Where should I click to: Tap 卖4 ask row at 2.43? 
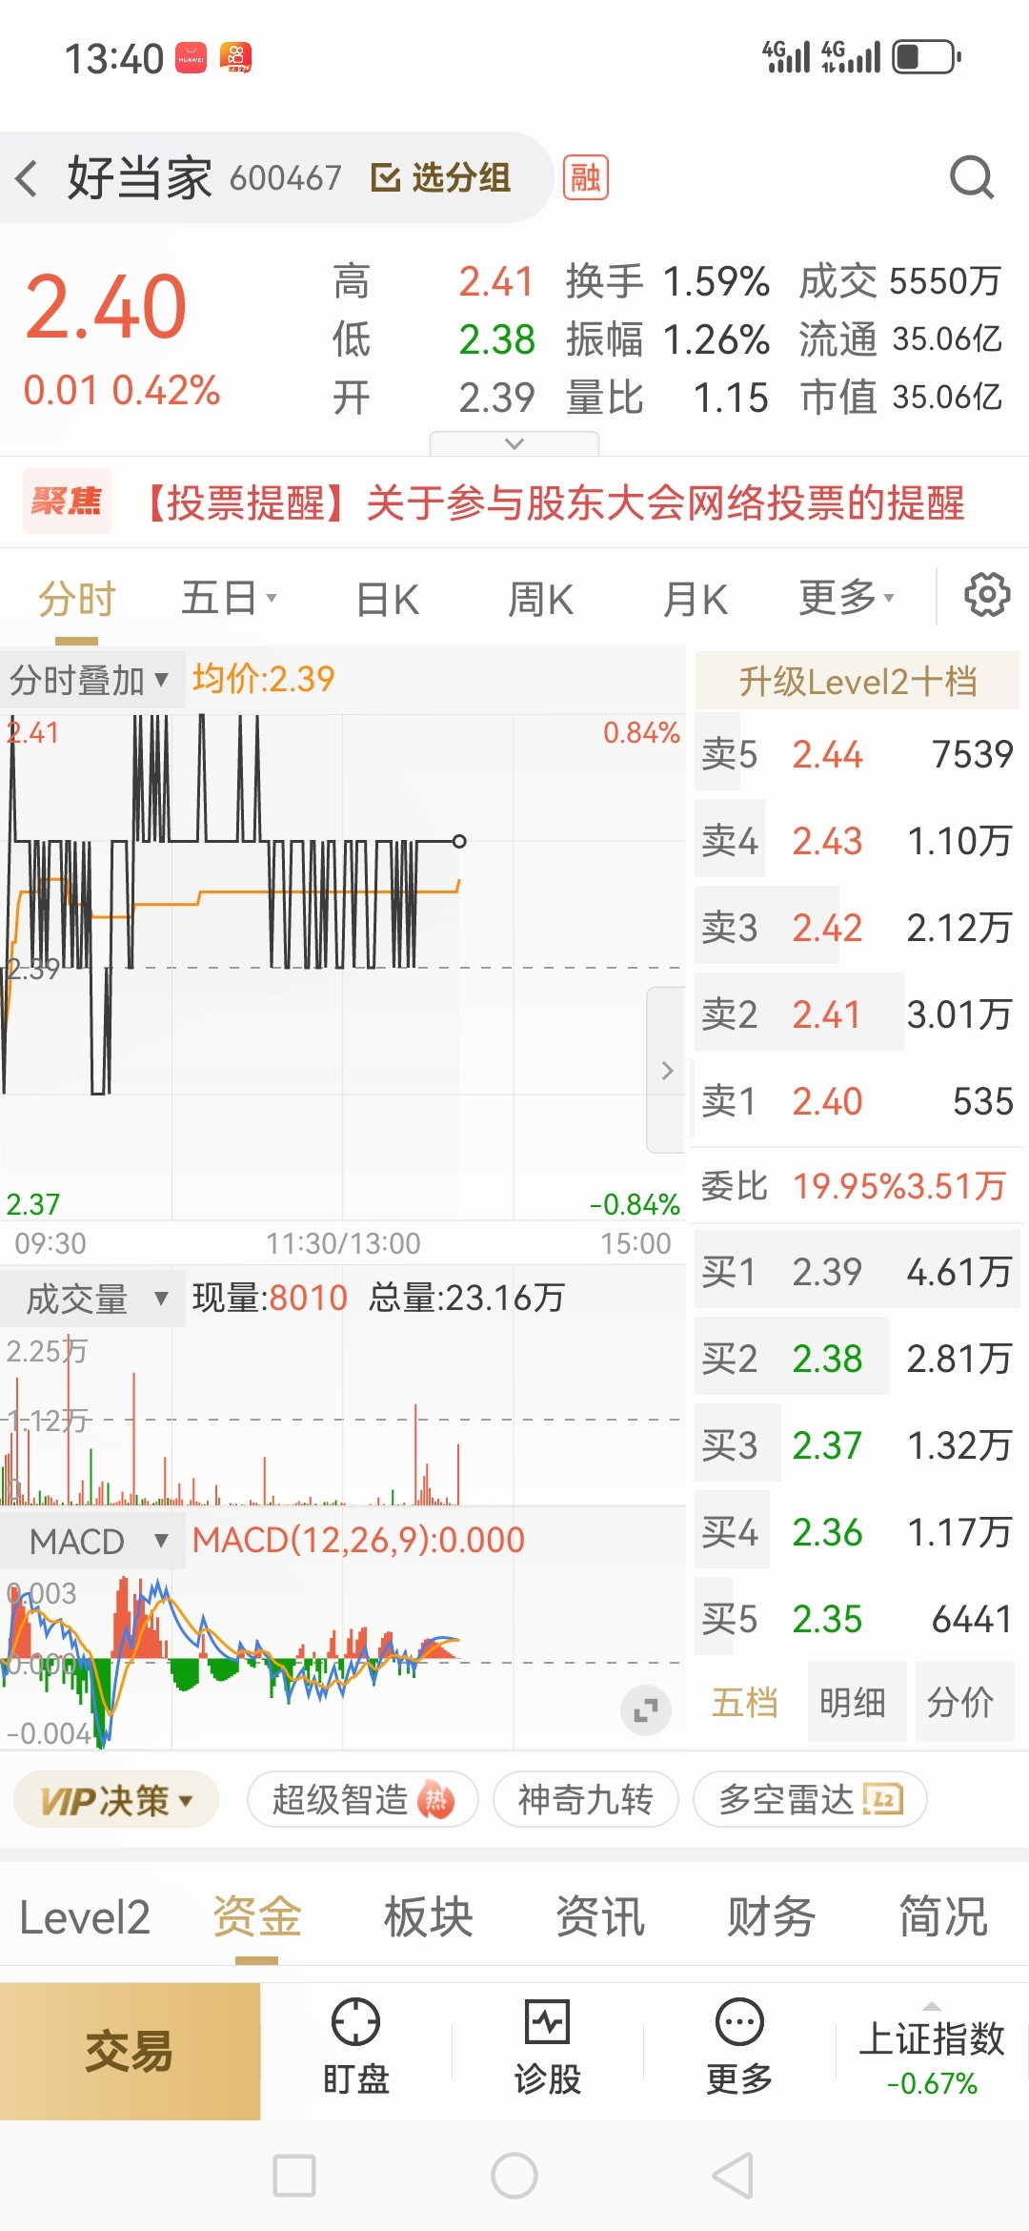[857, 841]
